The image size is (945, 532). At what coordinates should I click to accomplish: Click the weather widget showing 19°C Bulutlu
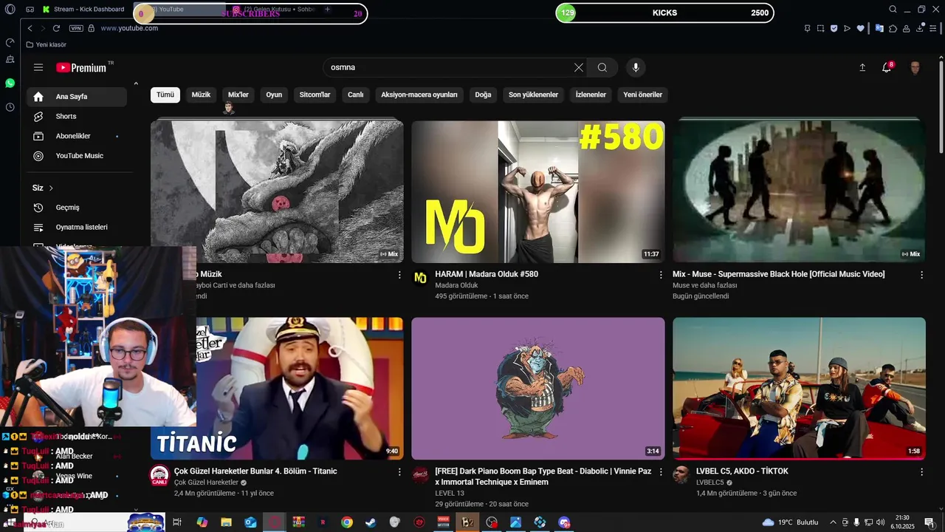pos(790,522)
